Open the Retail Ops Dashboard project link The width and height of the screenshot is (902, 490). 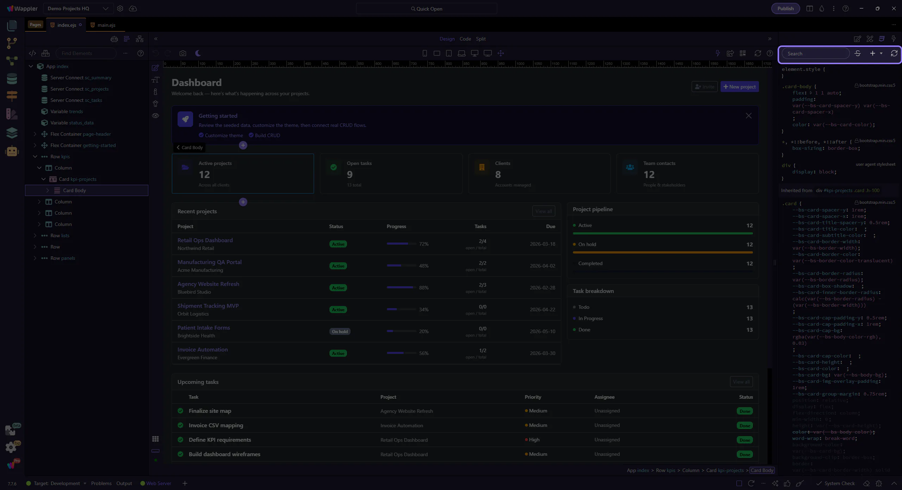[205, 240]
